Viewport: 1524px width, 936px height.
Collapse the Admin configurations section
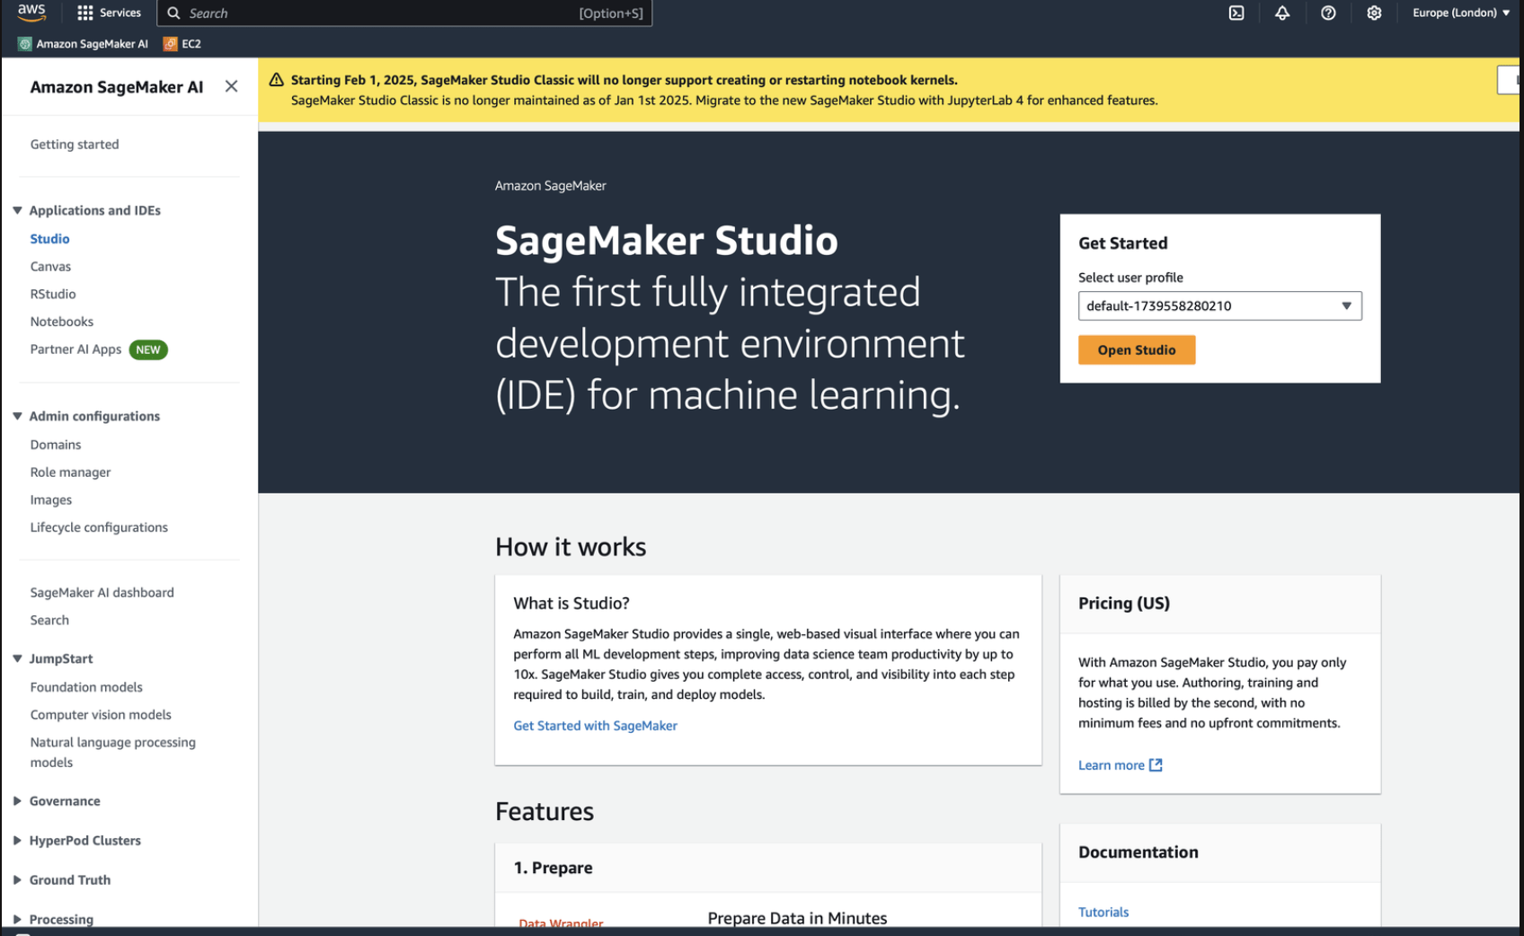[17, 416]
